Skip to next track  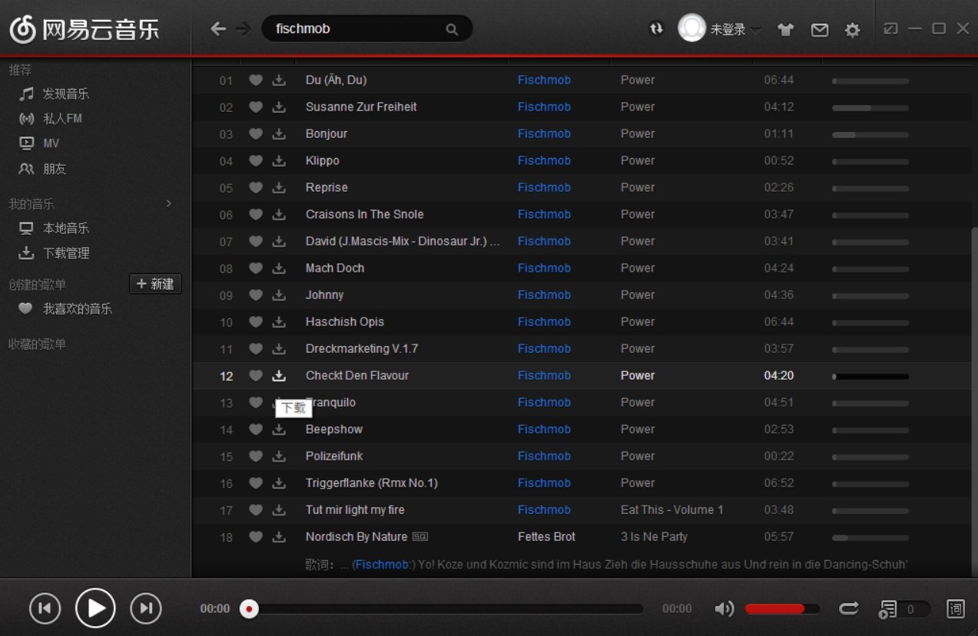[x=146, y=608]
